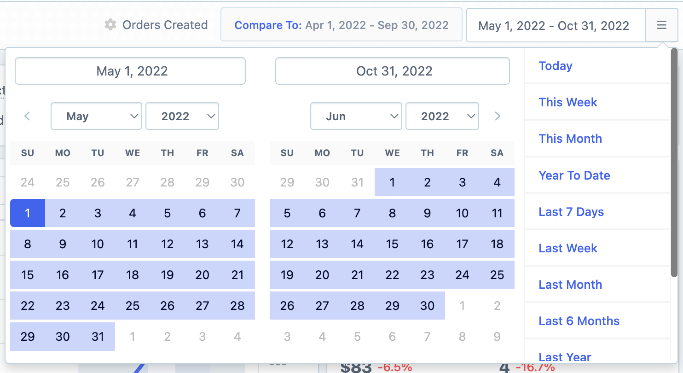Screen dimensions: 683x373
Task: Click the right arrow to view next month
Action: pos(498,116)
